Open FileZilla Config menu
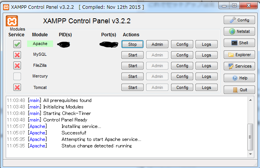The image size is (260, 168). [182, 66]
